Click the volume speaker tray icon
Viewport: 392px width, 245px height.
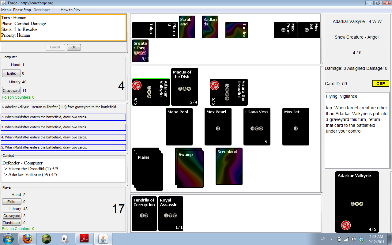pyautogui.click(x=354, y=239)
